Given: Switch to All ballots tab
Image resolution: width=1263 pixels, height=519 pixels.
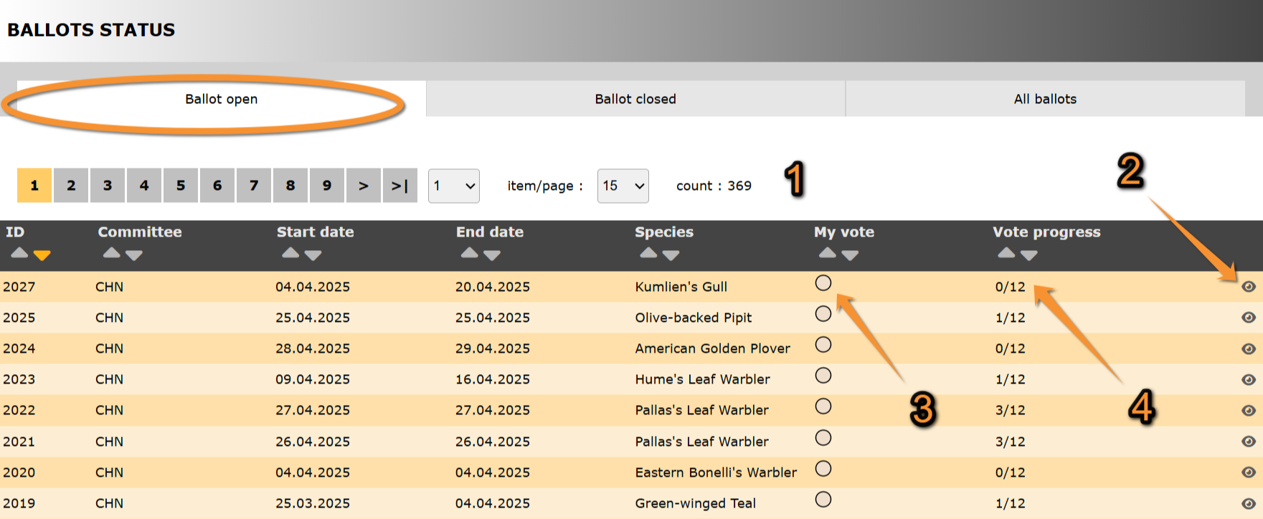Looking at the screenshot, I should pyautogui.click(x=1045, y=99).
